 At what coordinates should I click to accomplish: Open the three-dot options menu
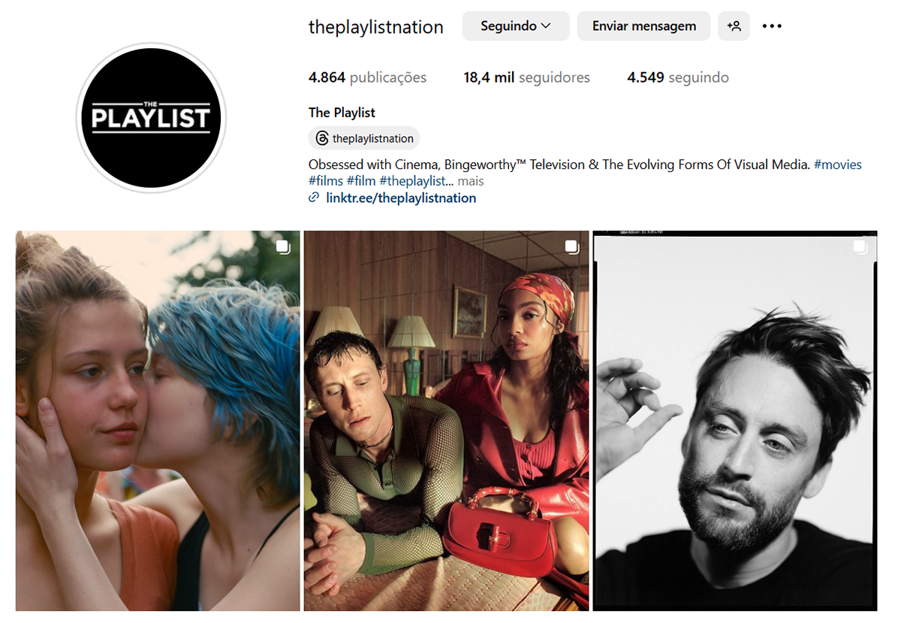(772, 26)
